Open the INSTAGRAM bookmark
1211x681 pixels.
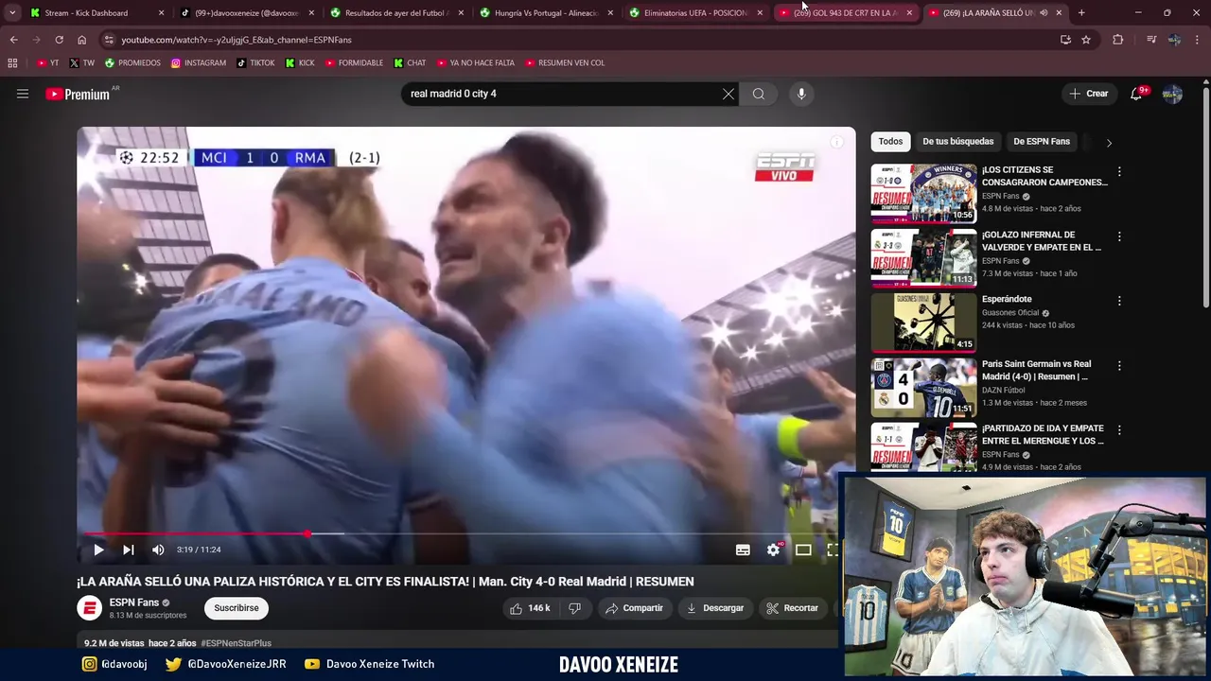[x=199, y=62]
